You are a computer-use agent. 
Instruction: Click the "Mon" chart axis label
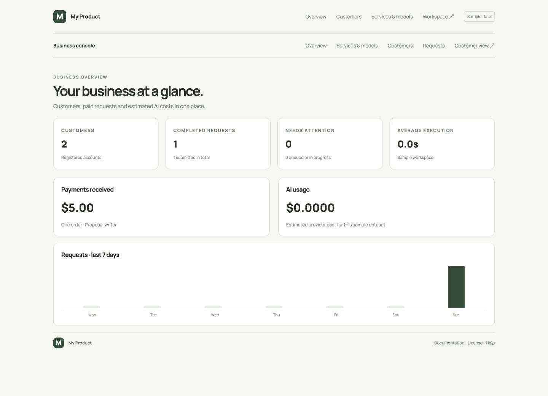pyautogui.click(x=92, y=315)
